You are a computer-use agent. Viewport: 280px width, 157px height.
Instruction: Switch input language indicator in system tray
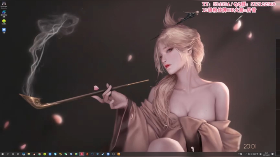[239, 154]
